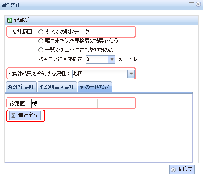
Task: Click the 集計実行 button
Action: tap(25, 115)
